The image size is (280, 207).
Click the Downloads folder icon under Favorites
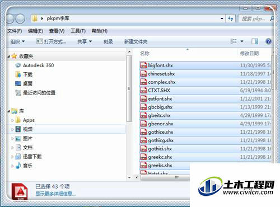tap(18, 74)
